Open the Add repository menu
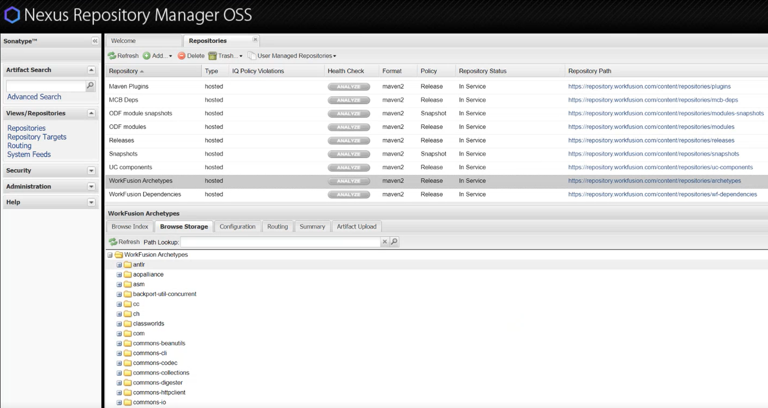 [x=157, y=55]
